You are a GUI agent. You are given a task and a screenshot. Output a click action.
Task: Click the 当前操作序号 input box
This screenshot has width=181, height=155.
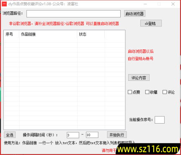tap(160, 120)
